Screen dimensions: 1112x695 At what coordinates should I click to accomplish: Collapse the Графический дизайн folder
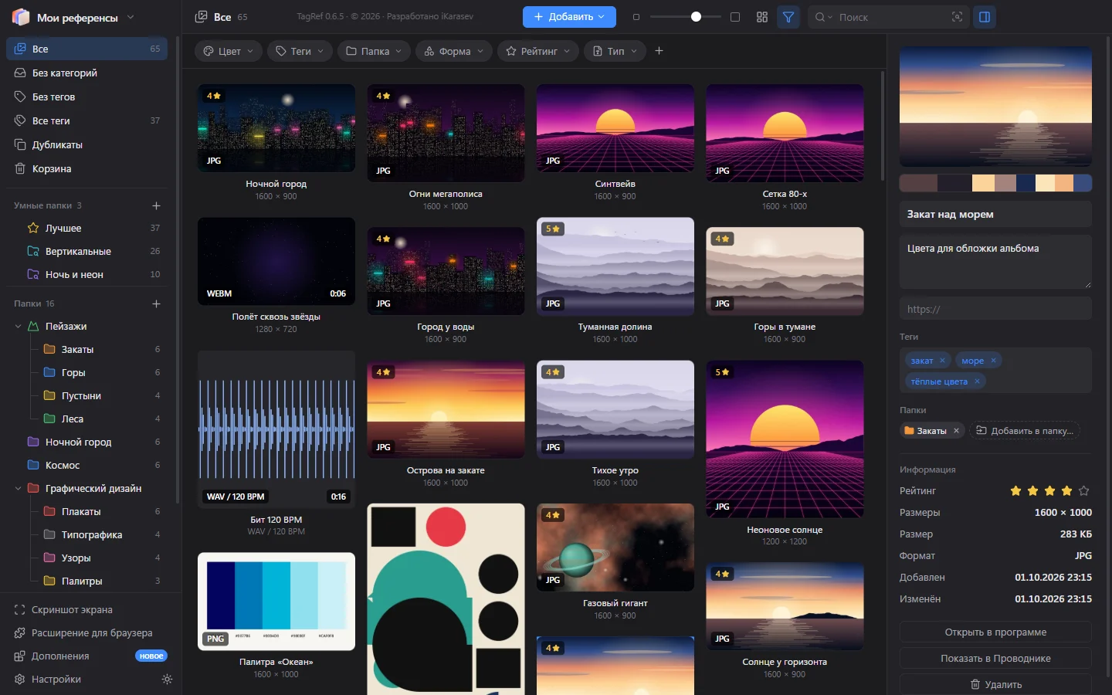click(18, 489)
